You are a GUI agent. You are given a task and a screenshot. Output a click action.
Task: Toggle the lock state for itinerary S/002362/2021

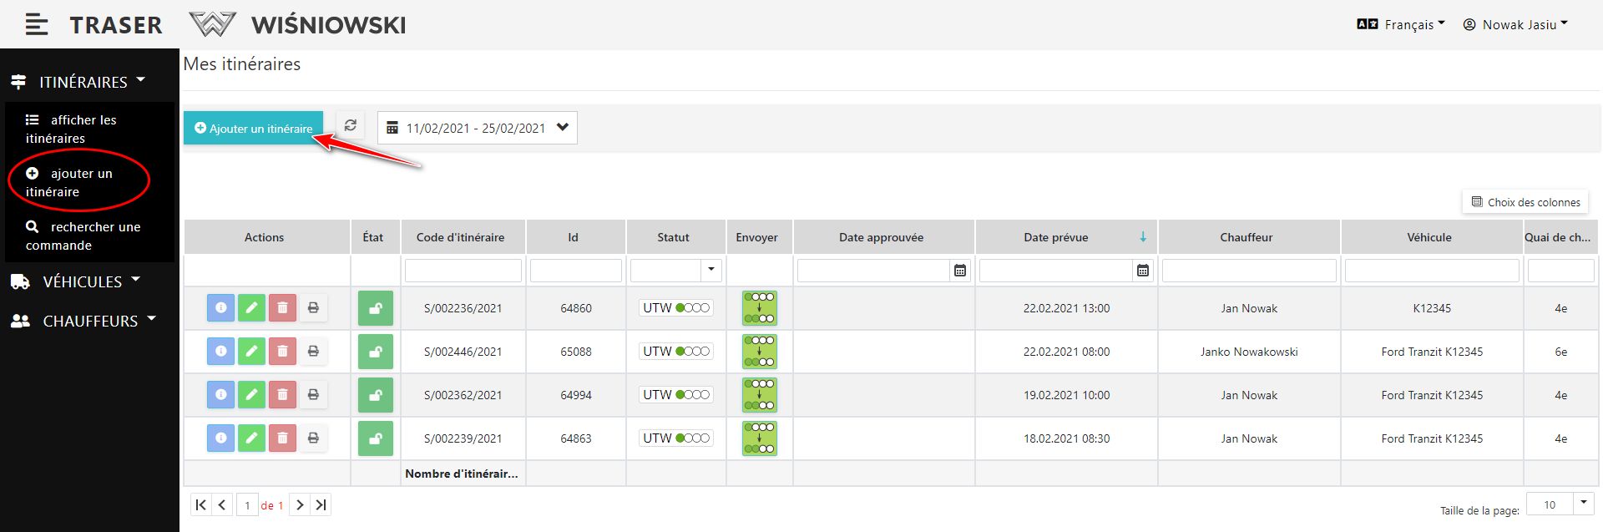tap(376, 395)
